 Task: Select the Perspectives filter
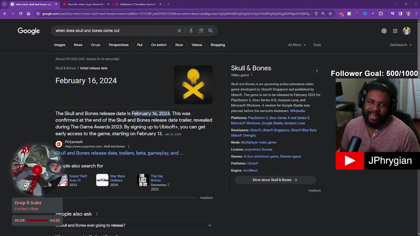click(x=118, y=45)
